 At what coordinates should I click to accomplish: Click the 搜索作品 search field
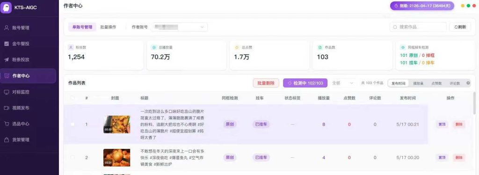click(418, 27)
